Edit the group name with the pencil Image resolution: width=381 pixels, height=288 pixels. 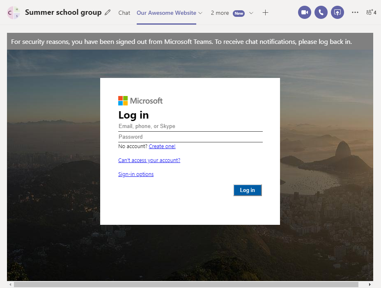click(x=108, y=13)
